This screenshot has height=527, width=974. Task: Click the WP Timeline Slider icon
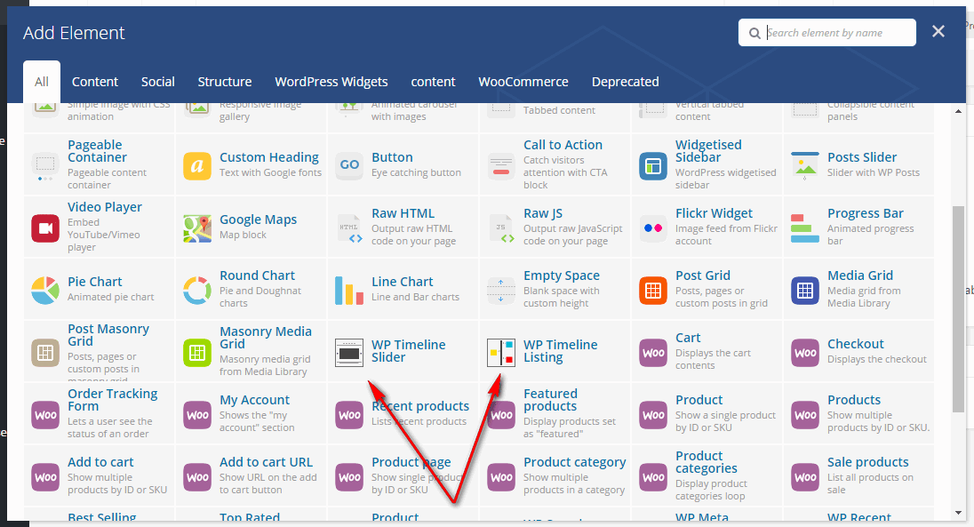click(349, 352)
